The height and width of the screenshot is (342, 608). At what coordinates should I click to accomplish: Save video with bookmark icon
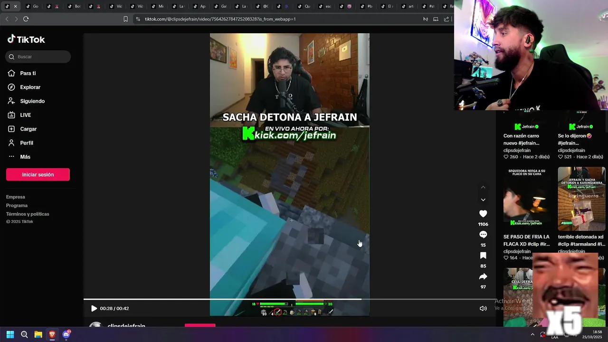tap(483, 256)
